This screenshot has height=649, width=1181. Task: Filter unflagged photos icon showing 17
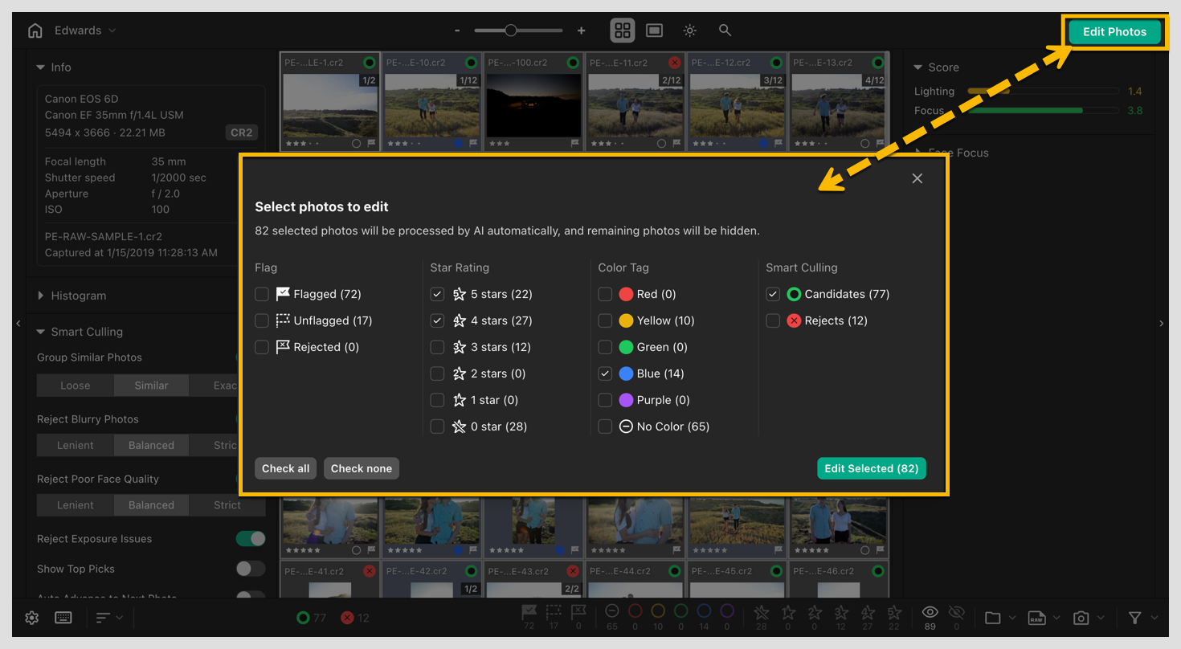(554, 617)
